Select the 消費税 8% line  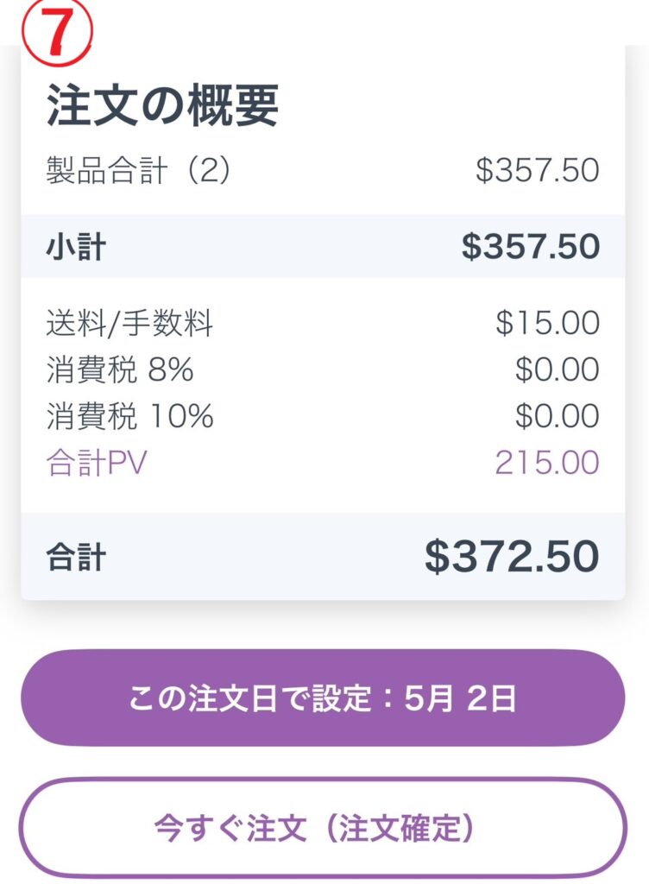[x=120, y=369]
